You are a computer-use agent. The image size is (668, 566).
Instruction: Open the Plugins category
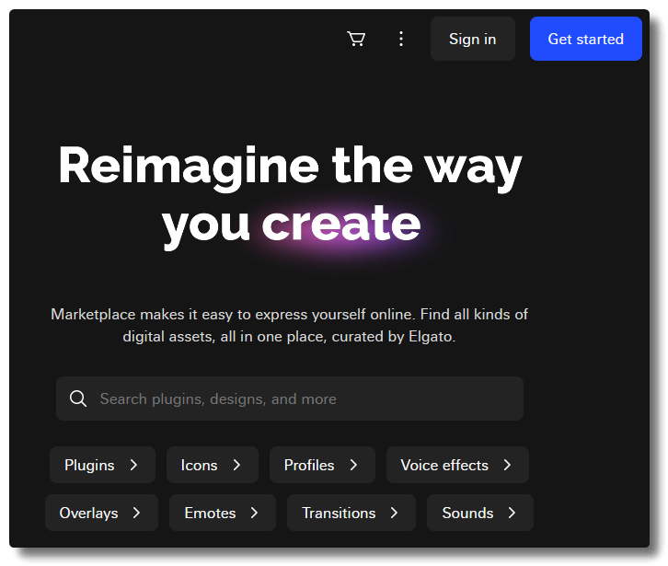coord(102,465)
